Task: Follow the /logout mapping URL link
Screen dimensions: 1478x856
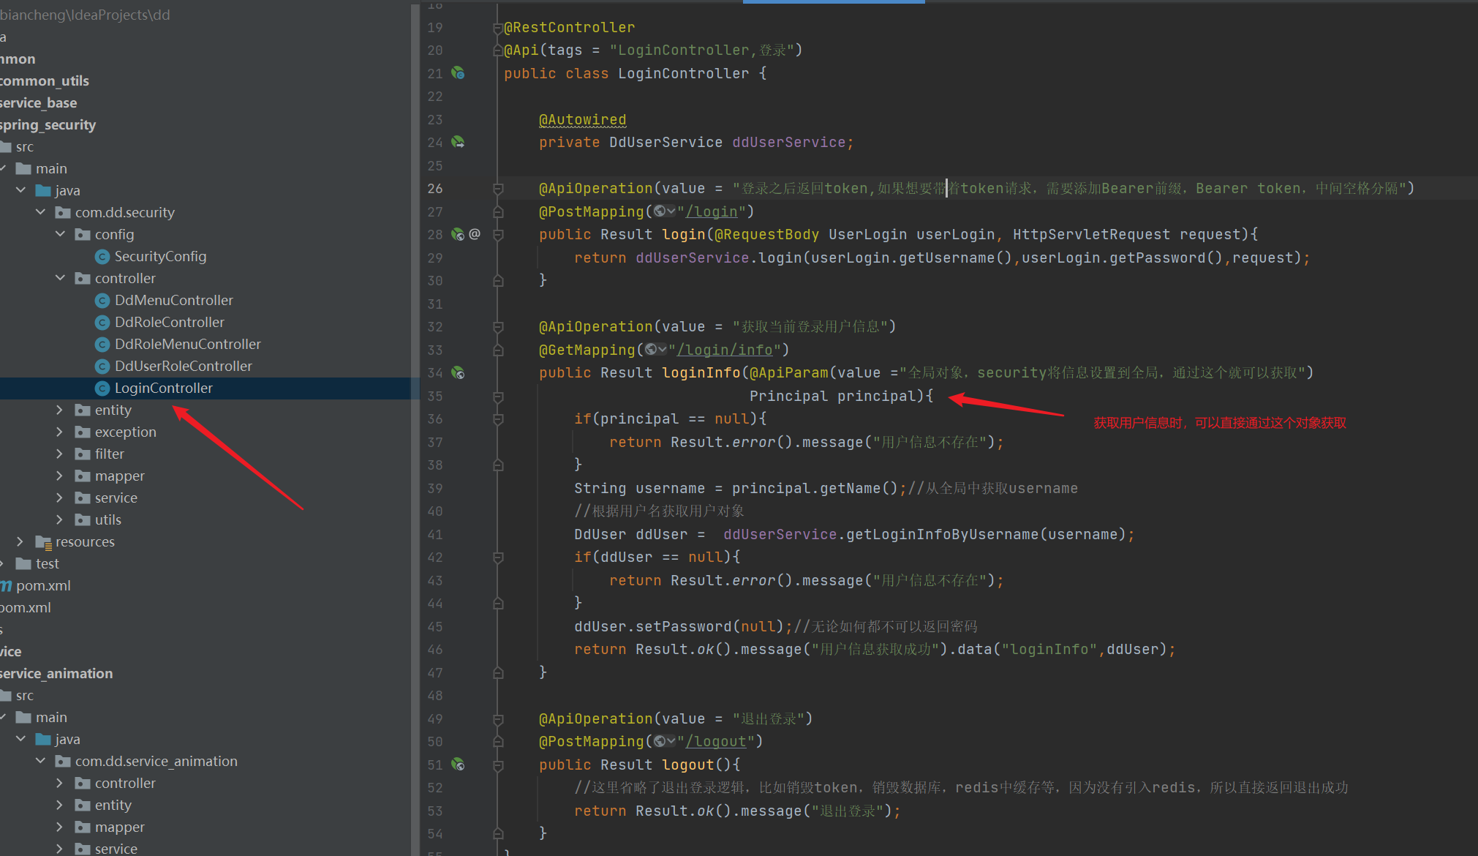Action: [716, 742]
